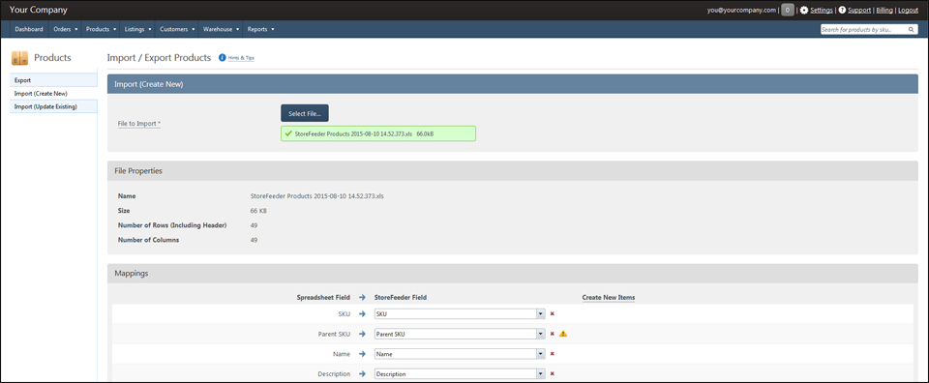
Task: Remove the Name mapping with red X
Action: click(x=553, y=354)
